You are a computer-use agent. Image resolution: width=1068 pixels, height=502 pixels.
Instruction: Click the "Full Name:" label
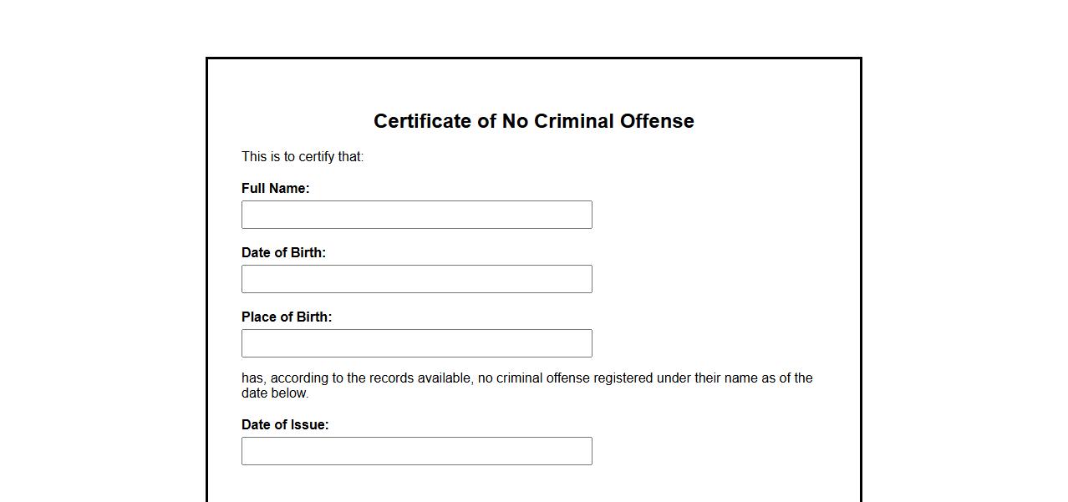(275, 189)
